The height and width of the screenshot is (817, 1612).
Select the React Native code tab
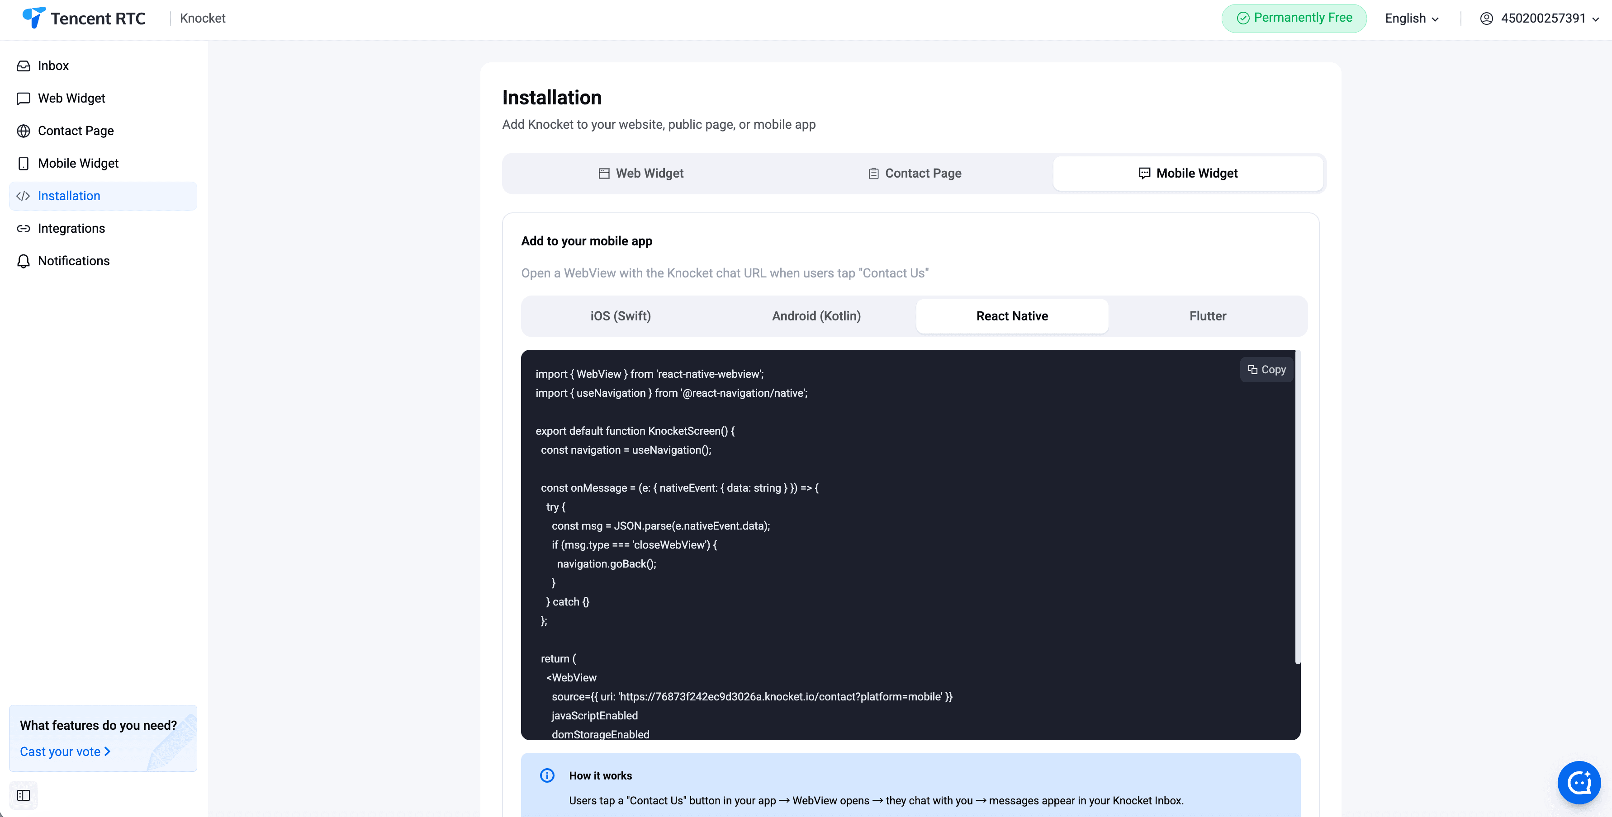(x=1012, y=316)
